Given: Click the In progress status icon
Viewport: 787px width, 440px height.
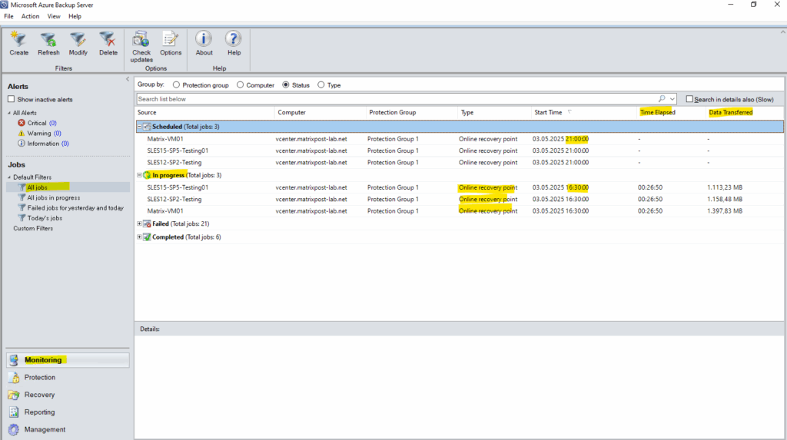Looking at the screenshot, I should click(x=147, y=175).
